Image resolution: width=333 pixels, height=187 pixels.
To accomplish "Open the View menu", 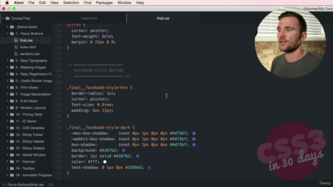I will (x=54, y=3).
